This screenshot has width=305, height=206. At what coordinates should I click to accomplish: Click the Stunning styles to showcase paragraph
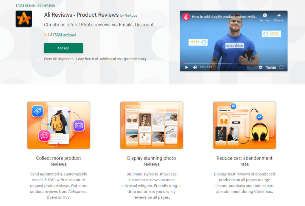click(x=152, y=185)
